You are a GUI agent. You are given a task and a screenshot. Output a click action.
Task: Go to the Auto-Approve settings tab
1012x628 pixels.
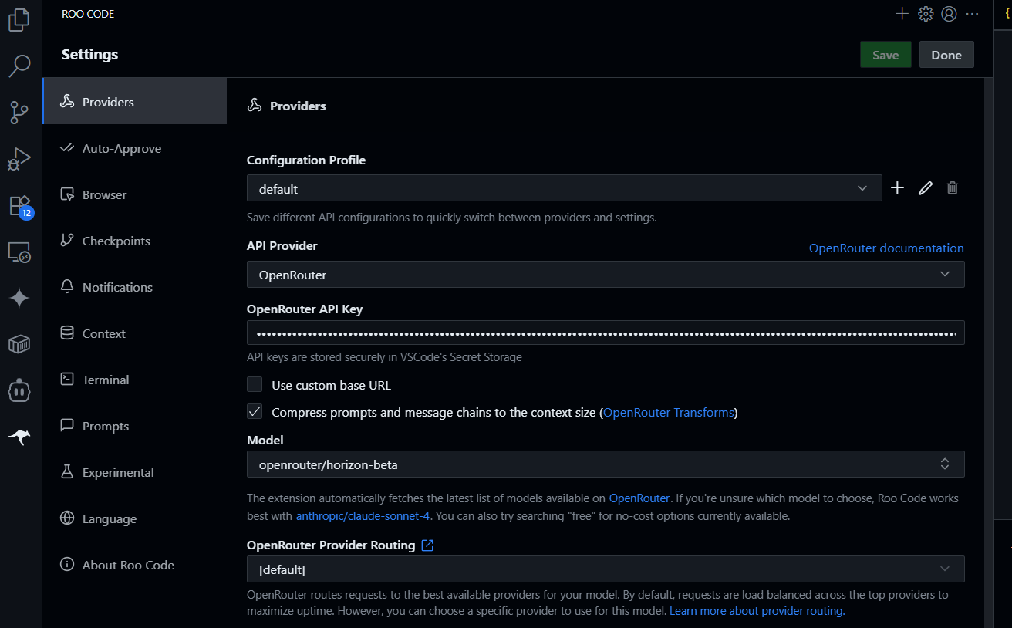tap(135, 148)
